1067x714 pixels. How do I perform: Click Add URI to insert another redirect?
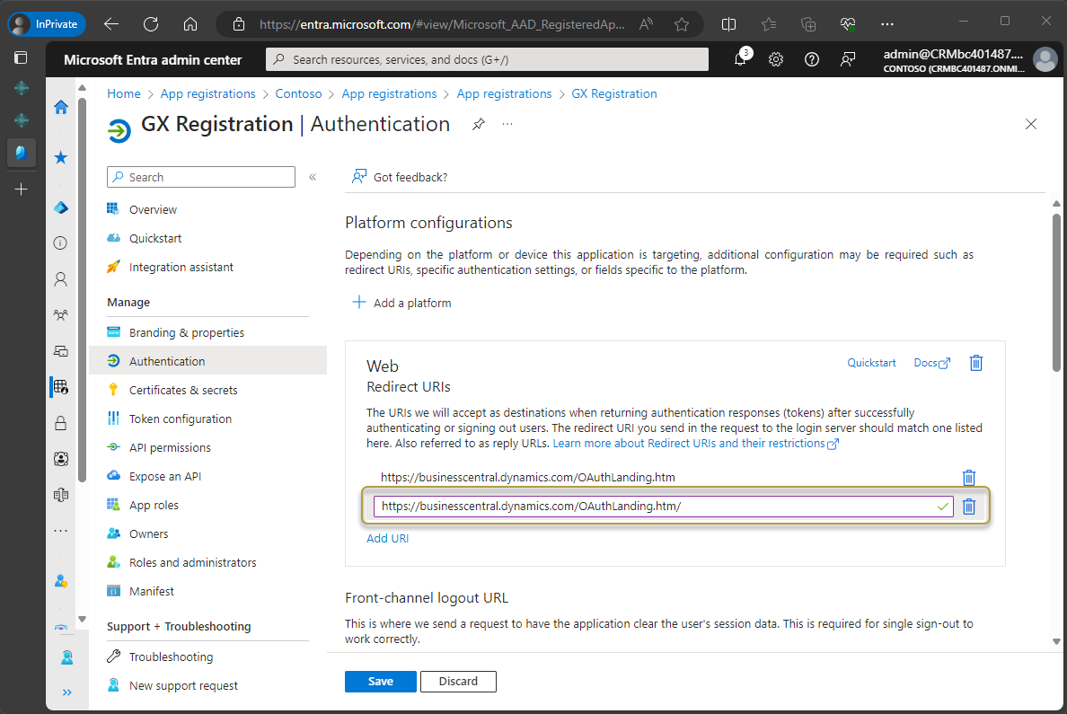pos(387,538)
